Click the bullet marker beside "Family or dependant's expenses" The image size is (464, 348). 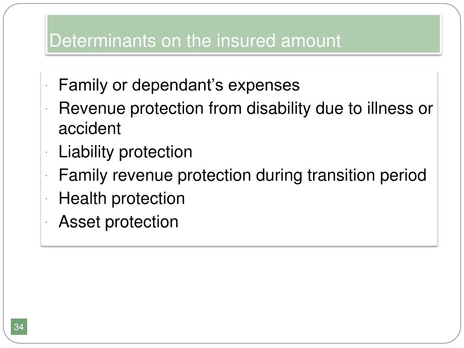pyautogui.click(x=47, y=86)
